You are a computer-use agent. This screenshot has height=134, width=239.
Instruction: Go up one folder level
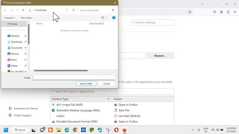click(x=23, y=10)
